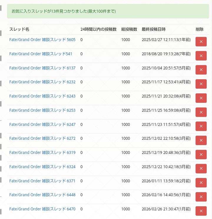212x219 pixels.
Task: Click delete icon for thread 6137
Action: point(201,70)
